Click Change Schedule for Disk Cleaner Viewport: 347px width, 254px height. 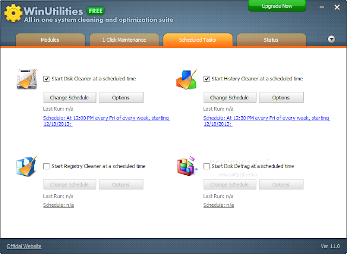click(x=70, y=98)
